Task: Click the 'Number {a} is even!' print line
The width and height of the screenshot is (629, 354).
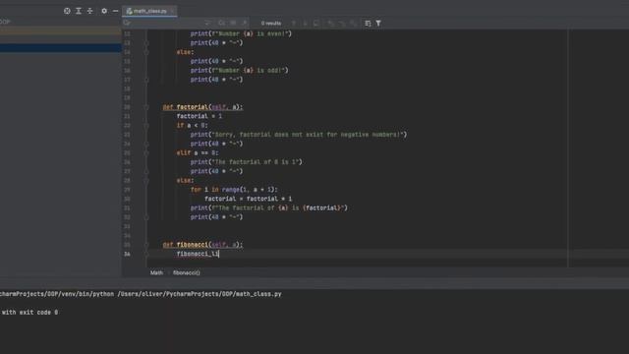Action: (241, 34)
